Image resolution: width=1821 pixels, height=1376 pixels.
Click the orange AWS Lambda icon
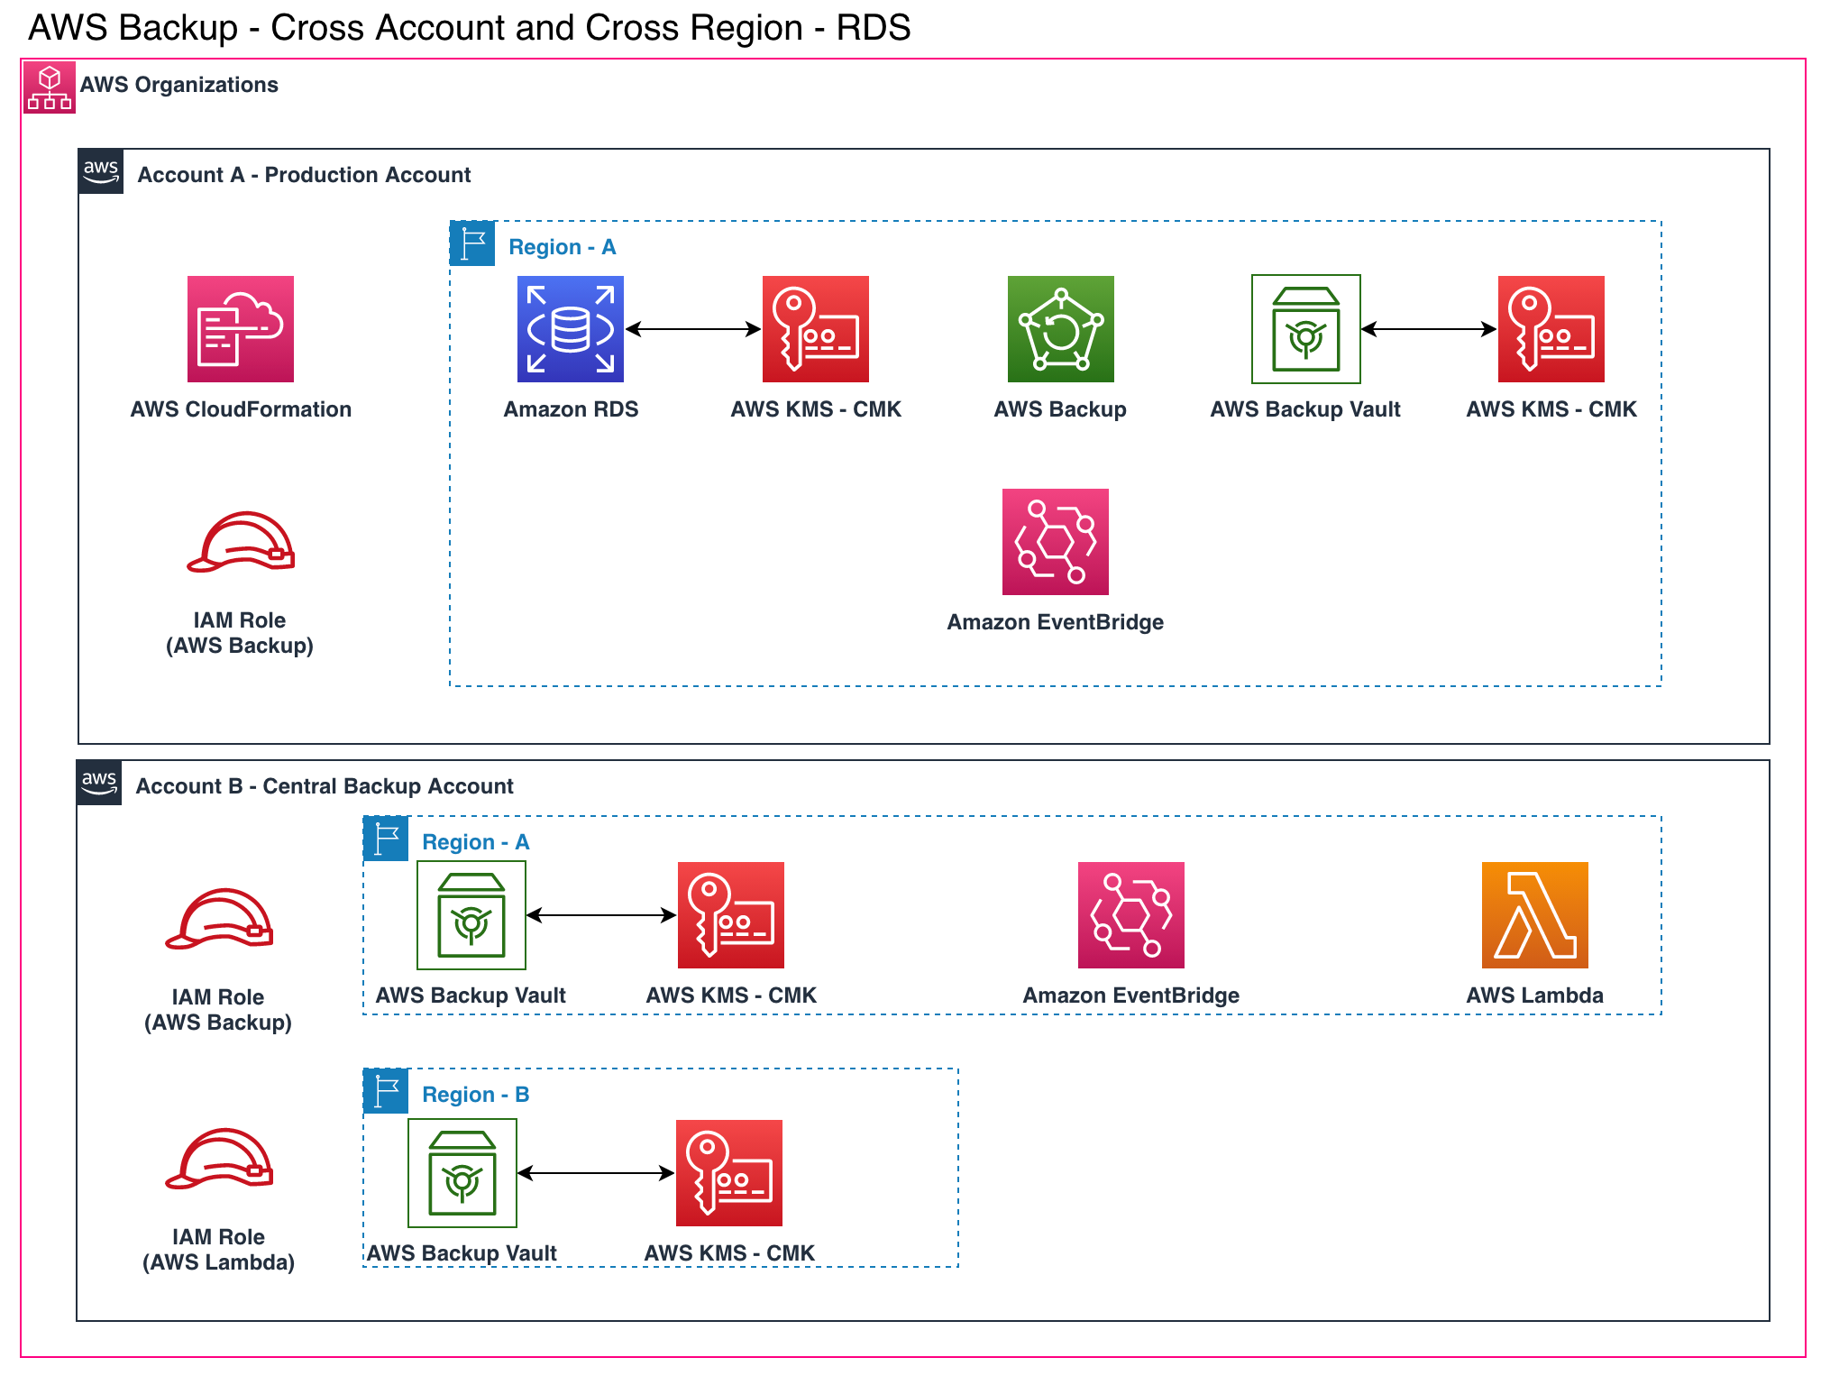(1534, 915)
